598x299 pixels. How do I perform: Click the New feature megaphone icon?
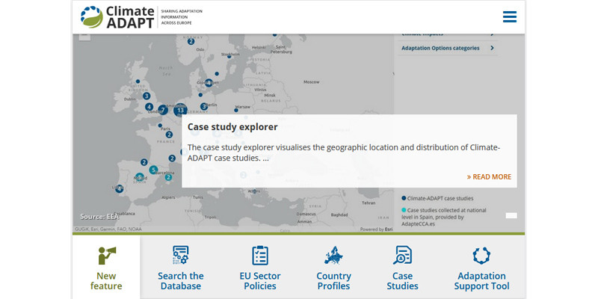point(106,256)
